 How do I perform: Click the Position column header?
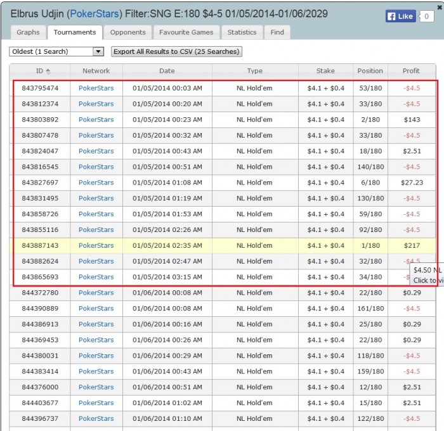coord(370,71)
